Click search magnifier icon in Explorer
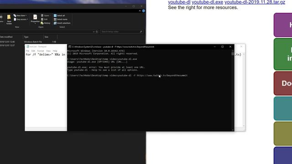 coord(141,32)
